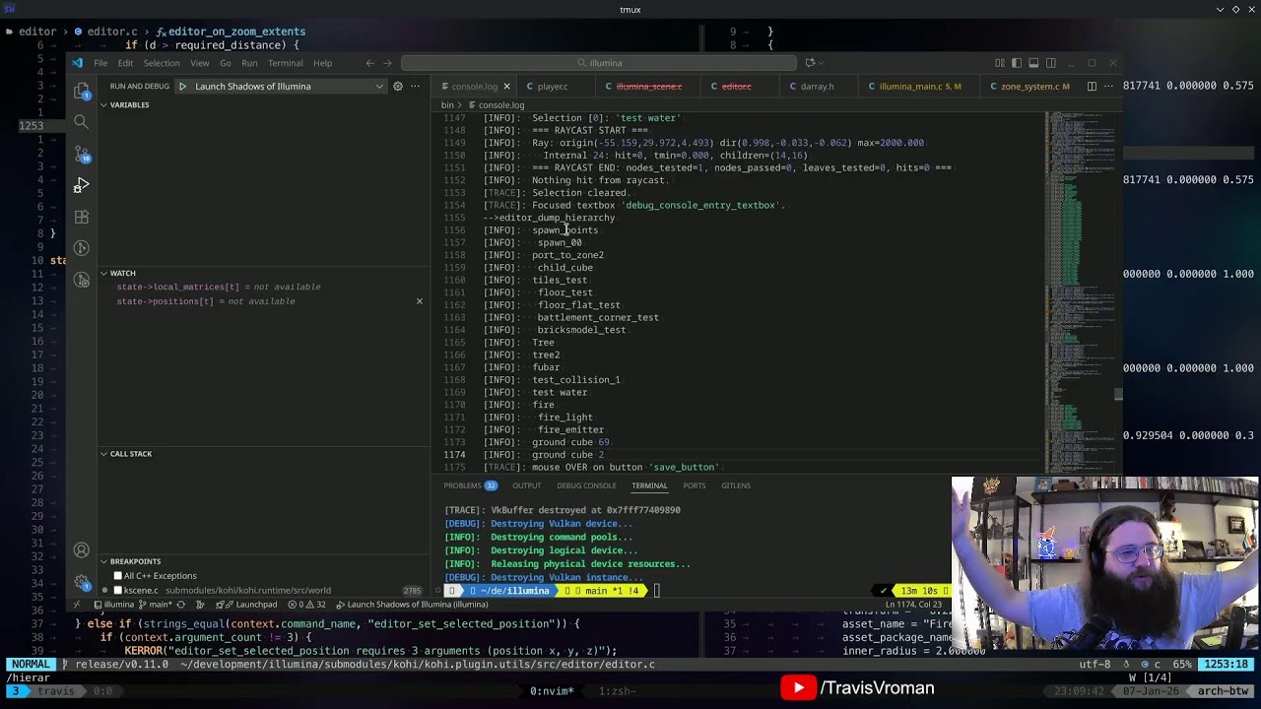
Task: Open the Extensions view in activity bar
Action: click(x=82, y=217)
